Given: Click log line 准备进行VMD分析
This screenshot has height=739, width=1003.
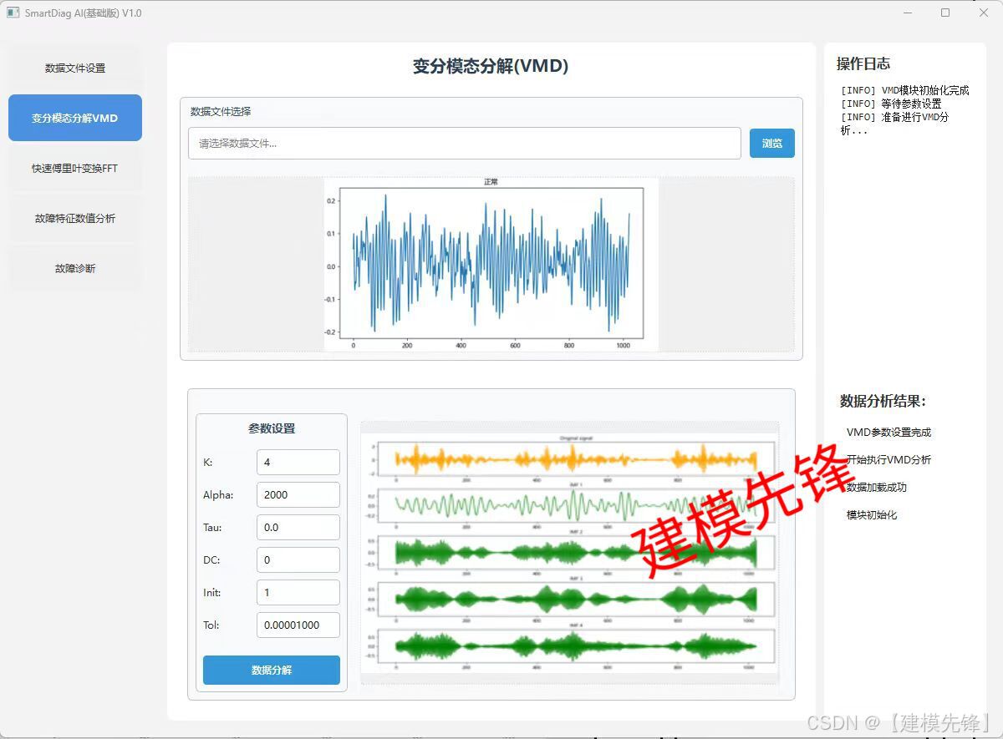Looking at the screenshot, I should click(x=895, y=124).
